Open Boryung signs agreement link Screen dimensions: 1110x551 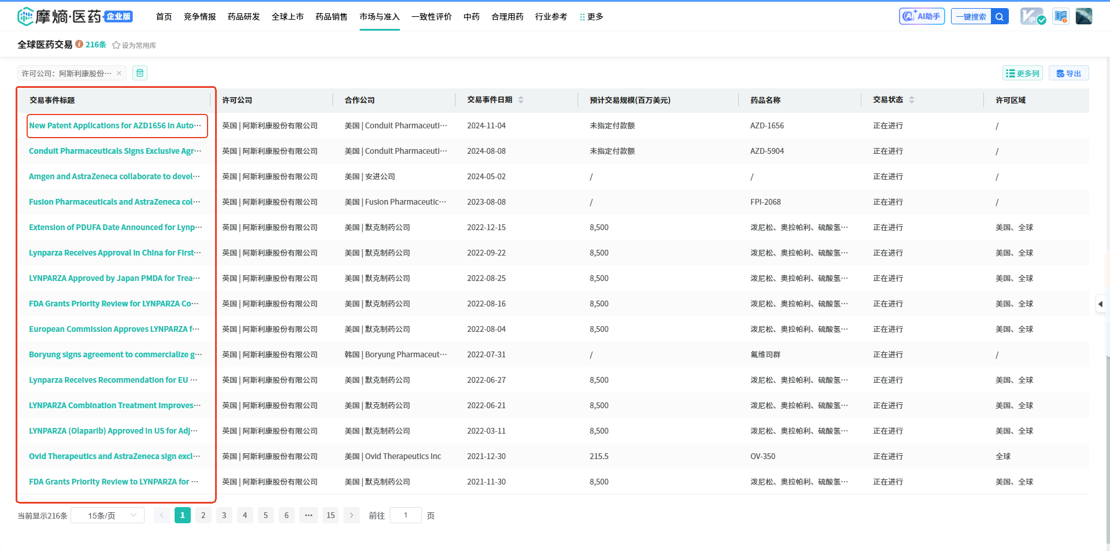point(116,354)
